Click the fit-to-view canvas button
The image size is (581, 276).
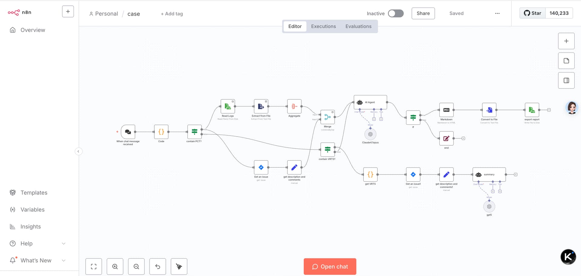[x=94, y=266]
